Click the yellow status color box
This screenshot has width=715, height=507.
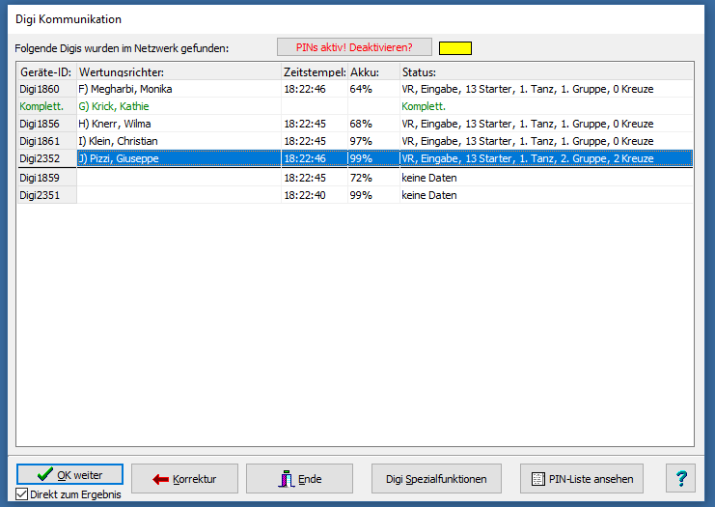(455, 47)
